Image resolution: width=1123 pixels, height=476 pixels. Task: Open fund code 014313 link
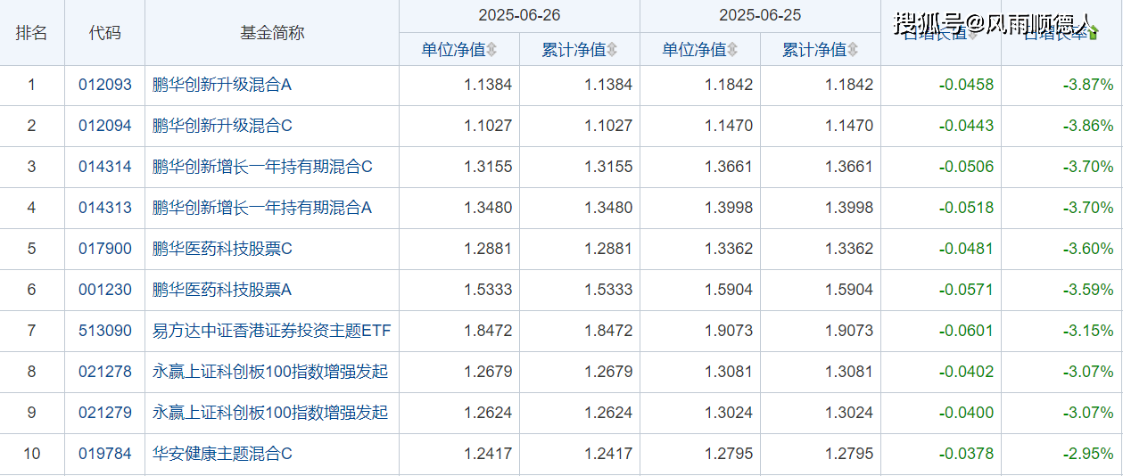(105, 208)
